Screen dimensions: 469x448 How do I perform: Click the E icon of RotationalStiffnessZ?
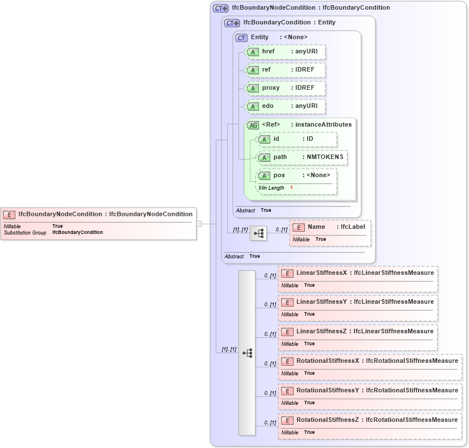(287, 420)
